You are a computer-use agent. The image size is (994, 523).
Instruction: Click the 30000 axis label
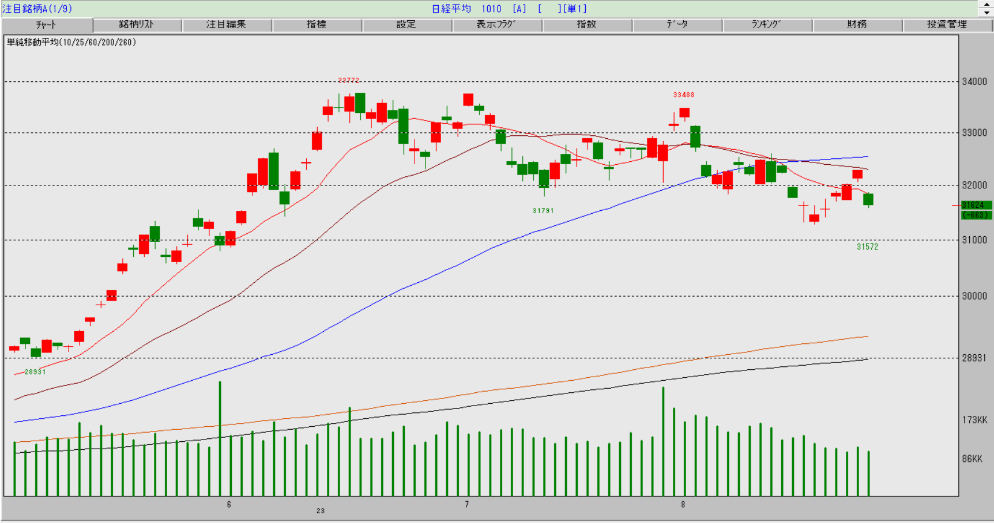[974, 296]
